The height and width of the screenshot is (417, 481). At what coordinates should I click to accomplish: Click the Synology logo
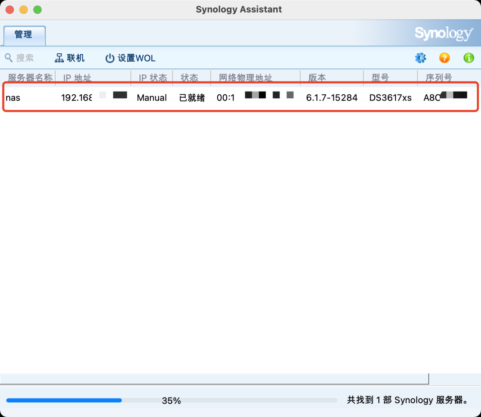pos(443,33)
